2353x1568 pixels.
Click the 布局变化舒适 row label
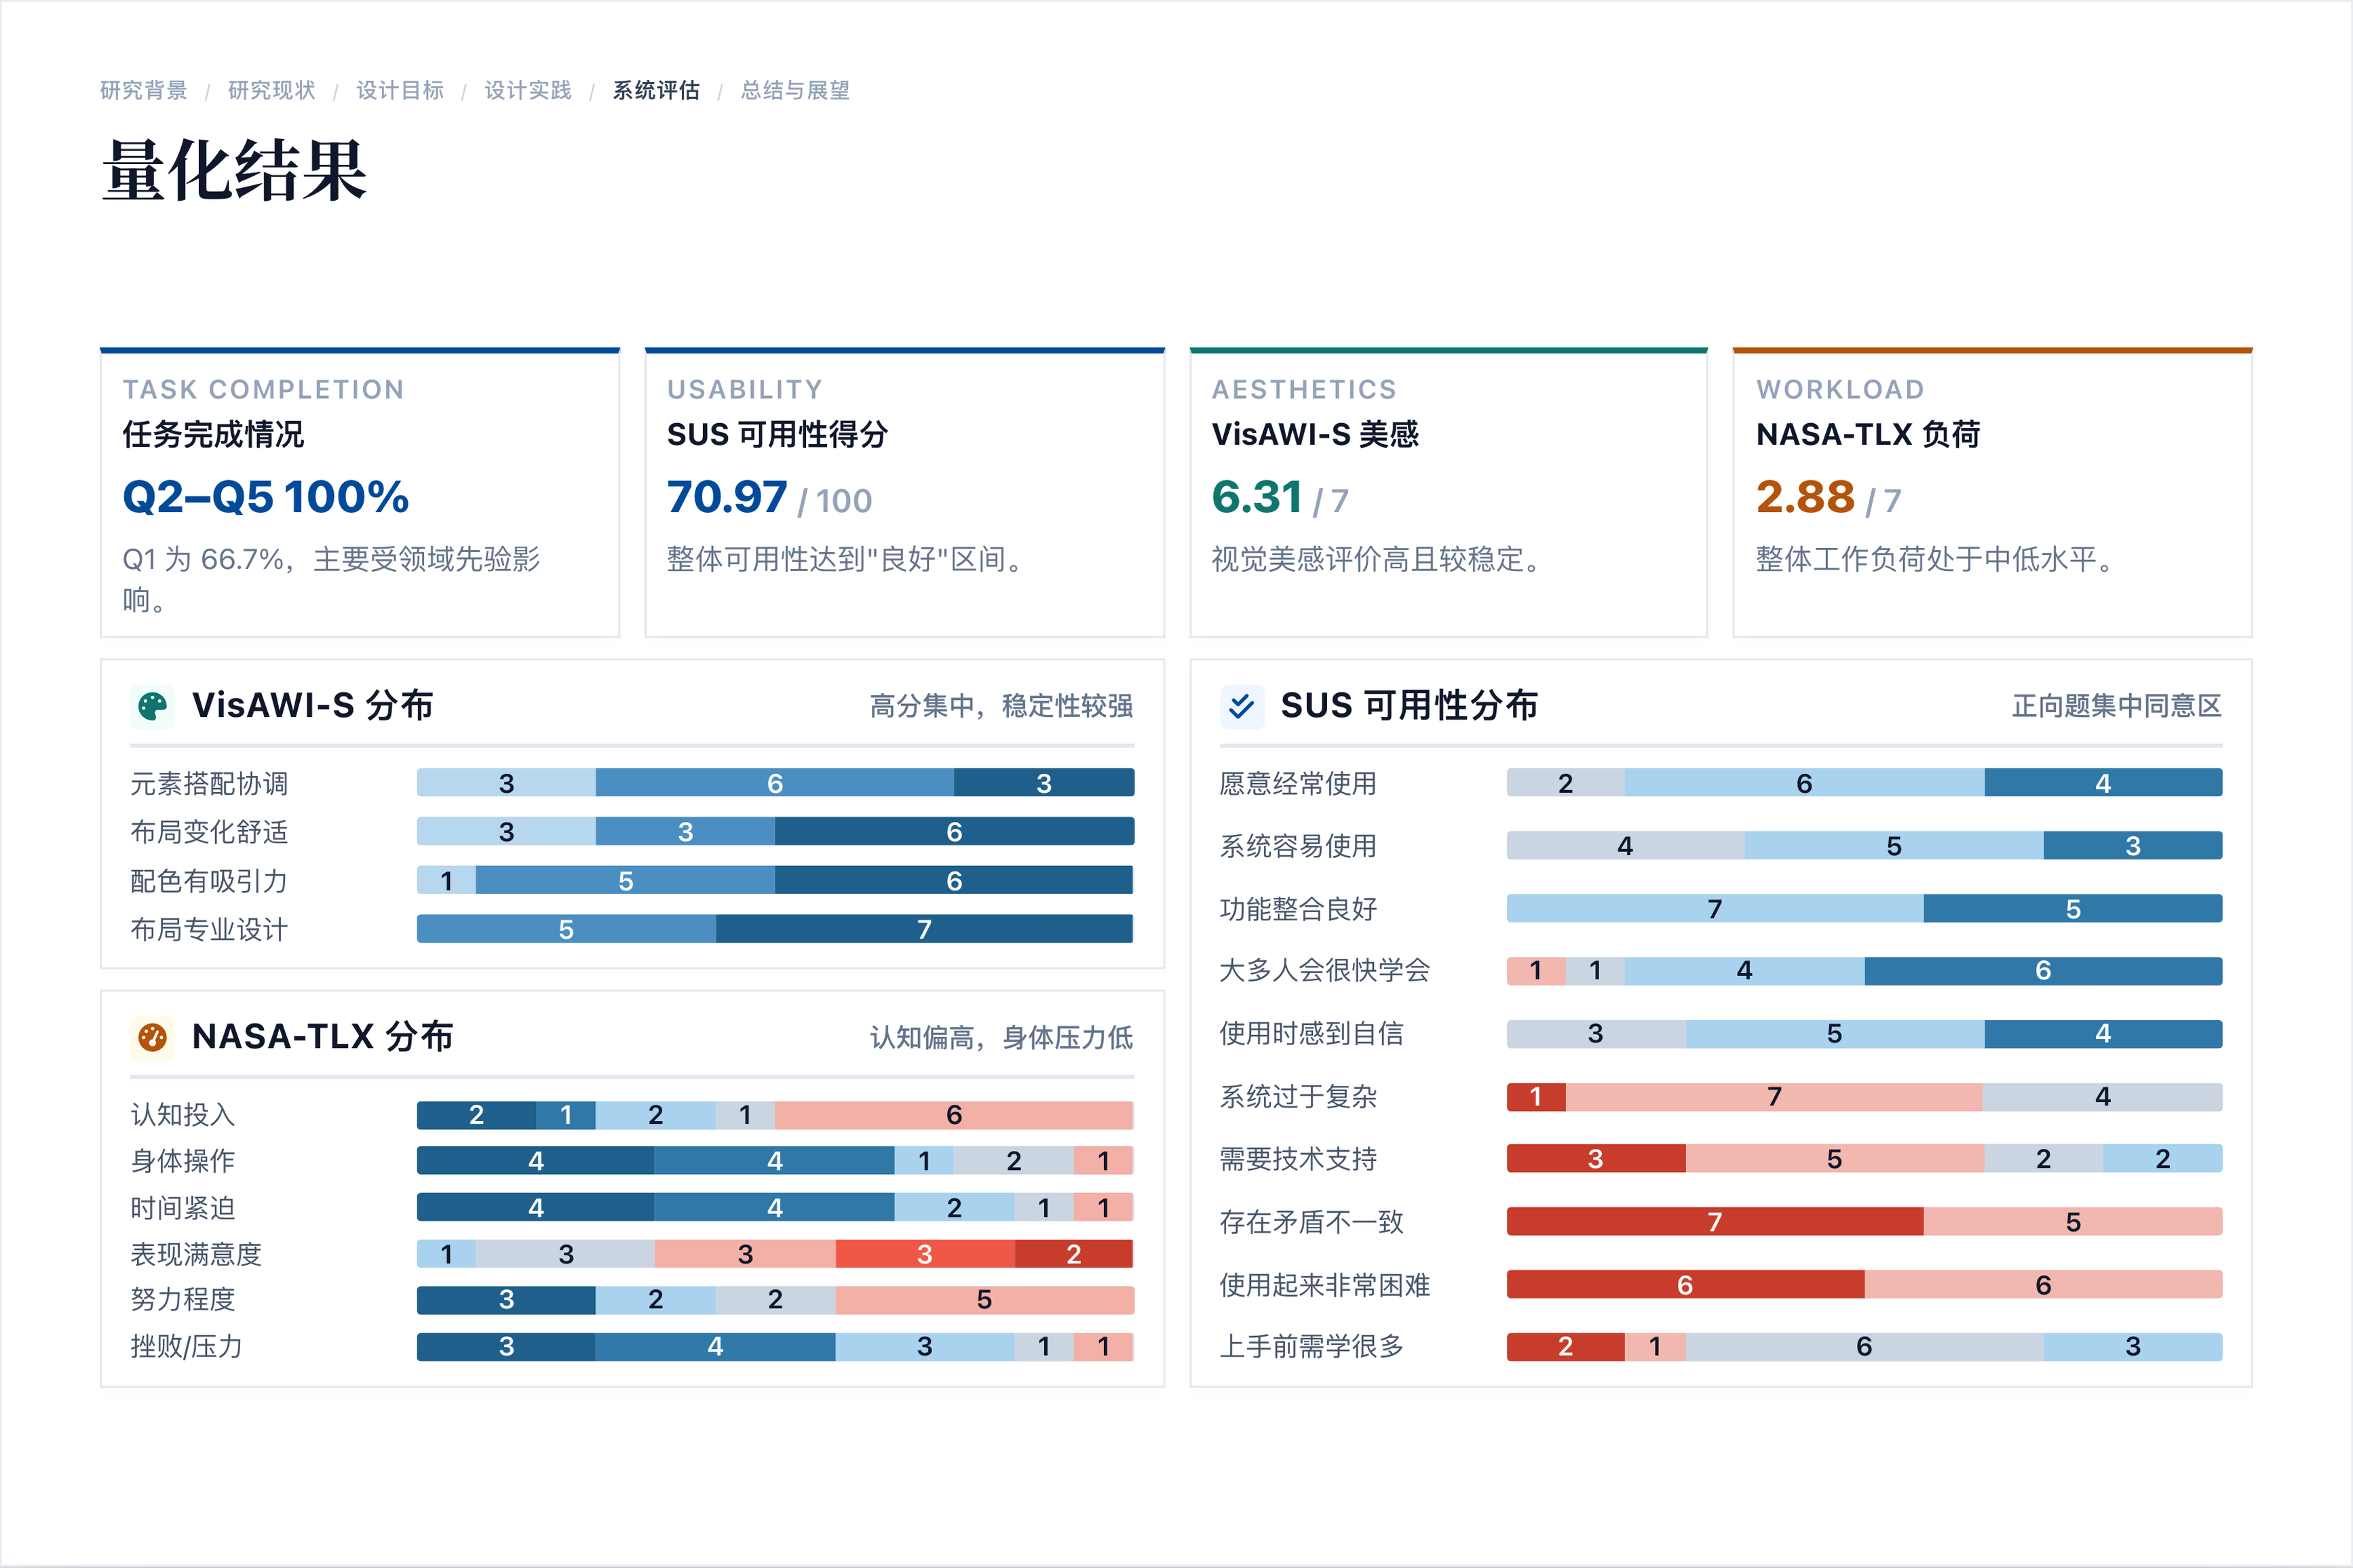pos(209,832)
